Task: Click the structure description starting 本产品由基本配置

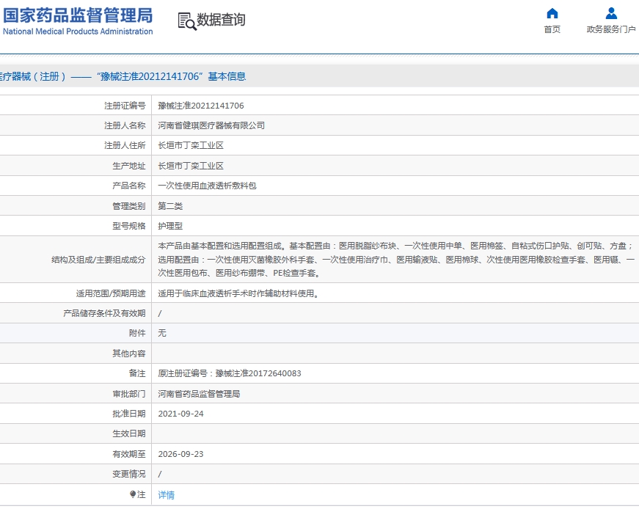Action: point(396,259)
